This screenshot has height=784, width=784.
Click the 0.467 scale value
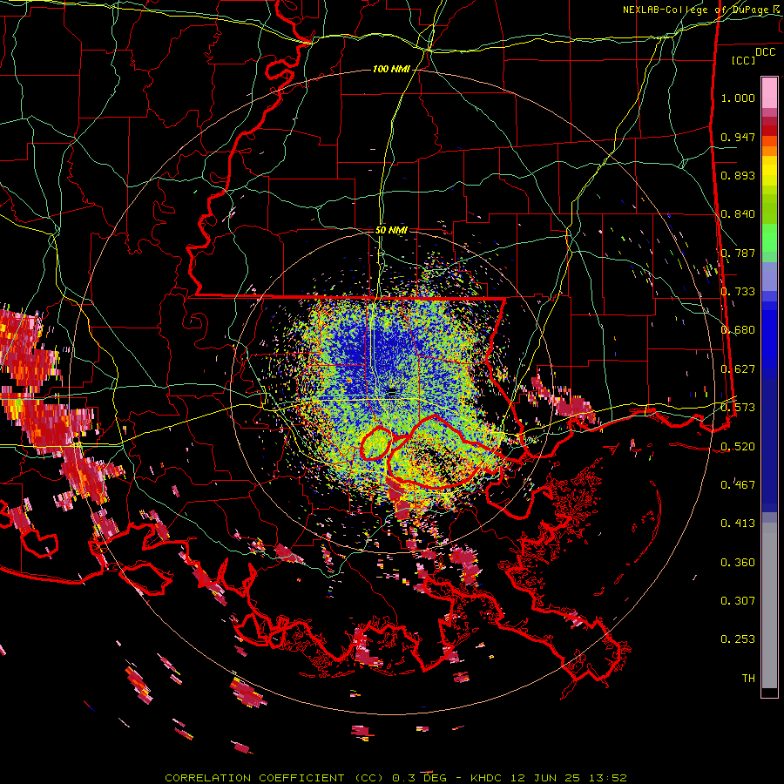click(x=738, y=484)
